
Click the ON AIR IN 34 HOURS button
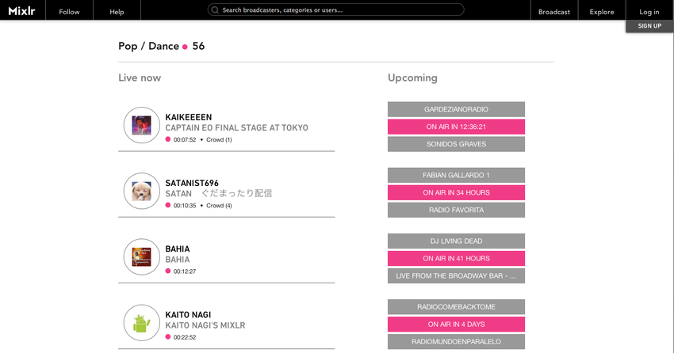[x=456, y=192]
